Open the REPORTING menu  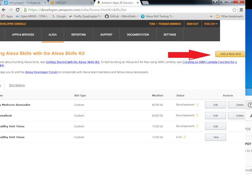click(x=79, y=34)
